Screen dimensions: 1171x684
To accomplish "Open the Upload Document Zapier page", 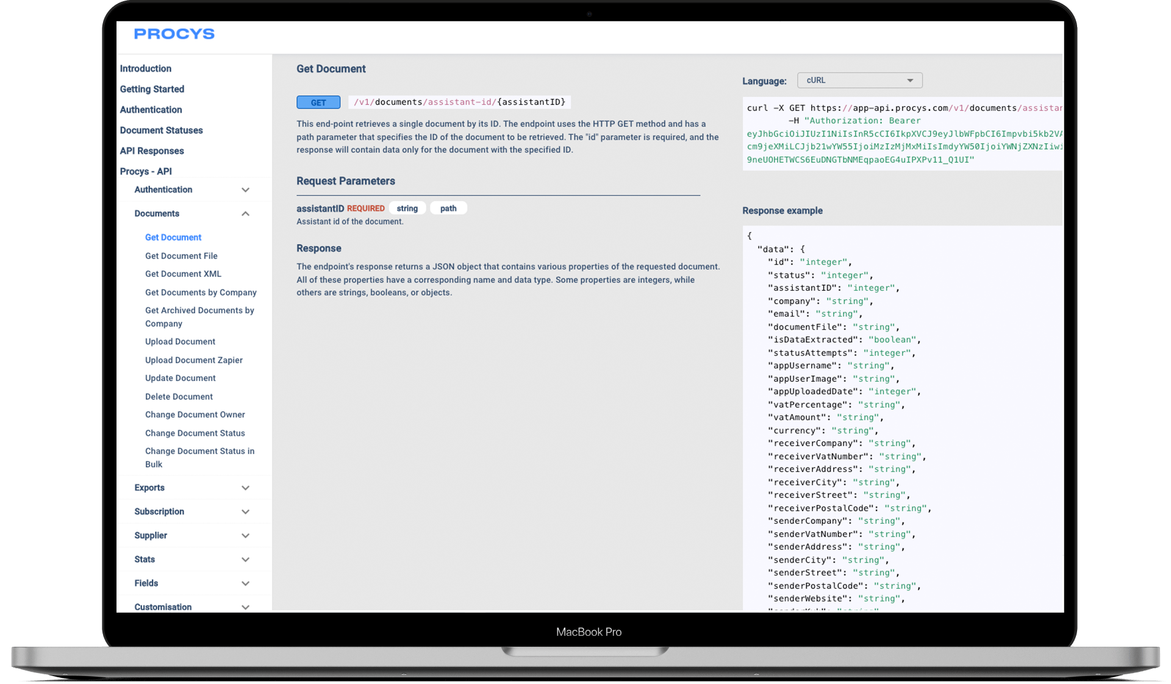I will [193, 360].
